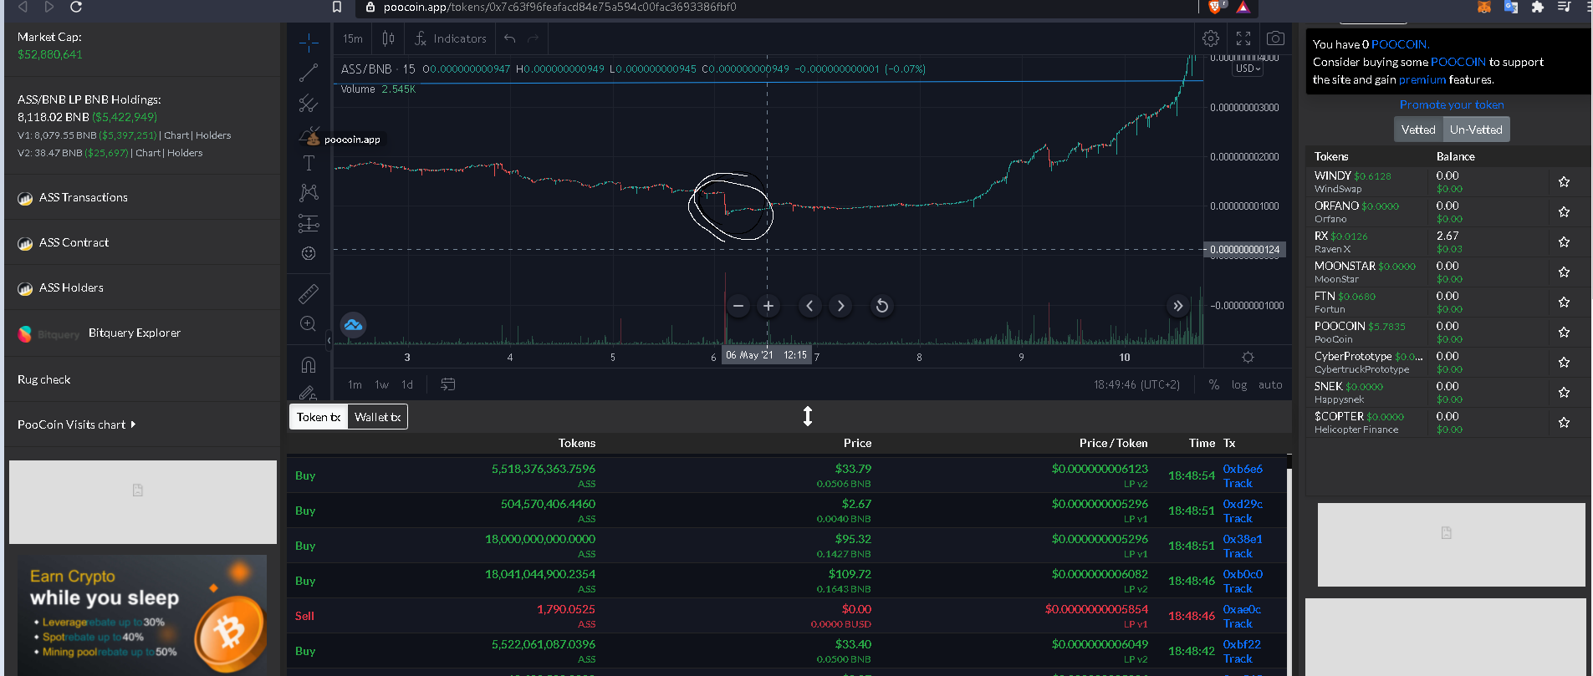The image size is (1593, 676).
Task: Open timezone menu showing UTC+2
Action: (x=1136, y=384)
